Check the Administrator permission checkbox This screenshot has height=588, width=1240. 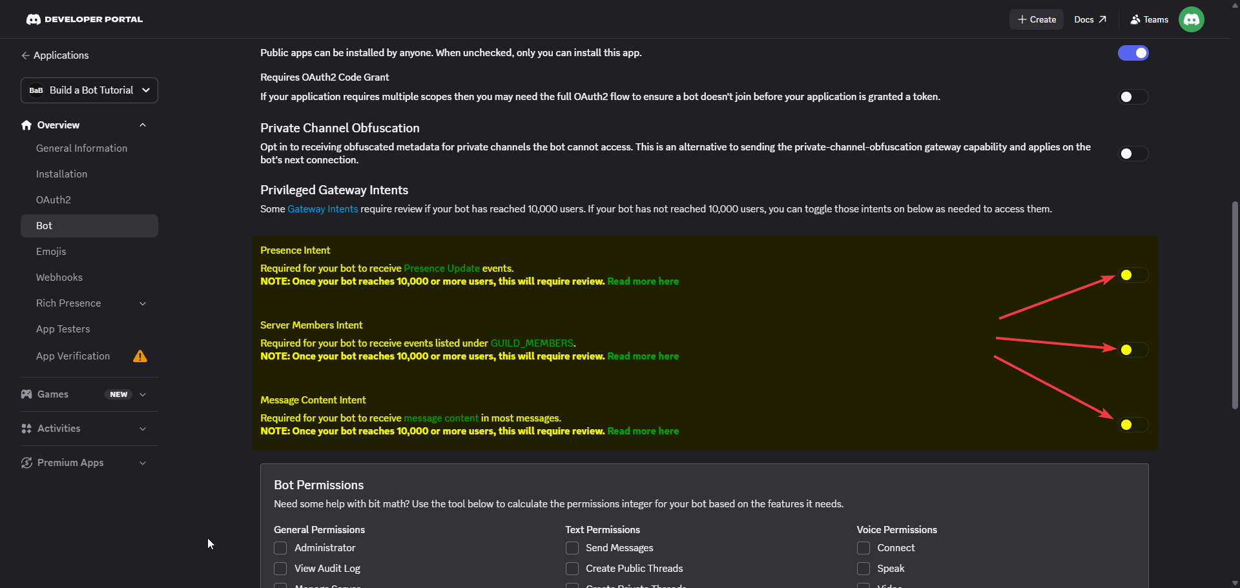click(280, 548)
